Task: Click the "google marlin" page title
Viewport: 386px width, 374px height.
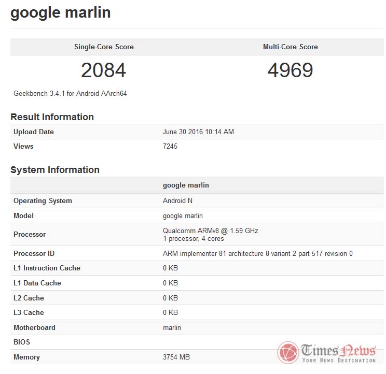Action: click(61, 12)
